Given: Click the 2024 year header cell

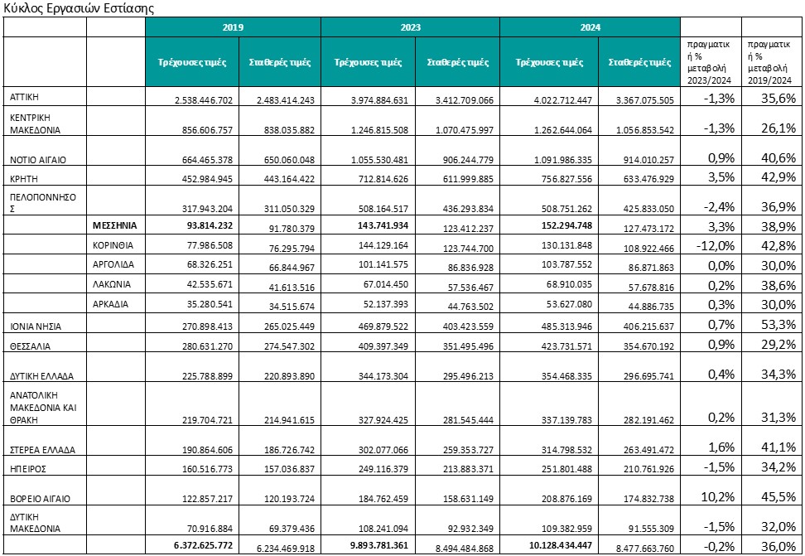Looking at the screenshot, I should pos(590,27).
